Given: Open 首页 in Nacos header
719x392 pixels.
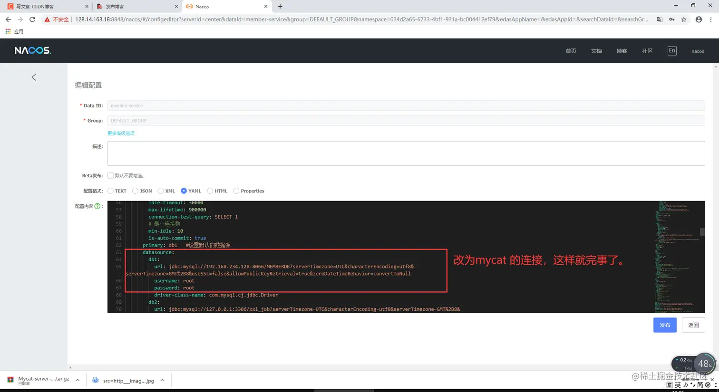Looking at the screenshot, I should [571, 51].
